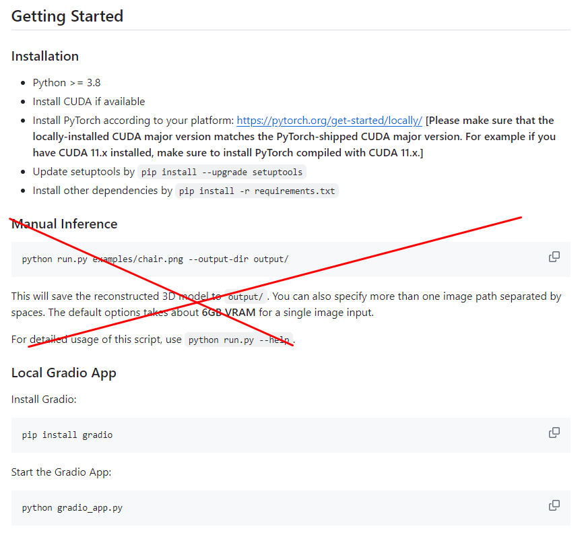This screenshot has width=586, height=539.
Task: Click the inline setuptools upgrade command
Action: 222,172
